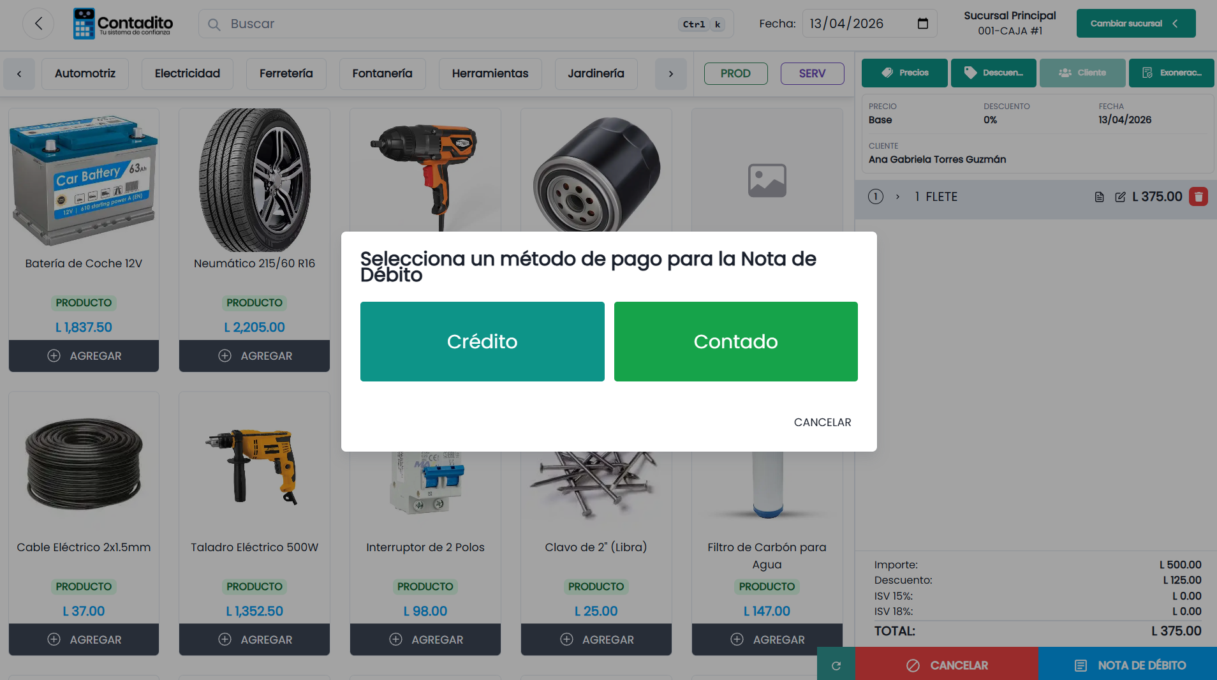The width and height of the screenshot is (1217, 680).
Task: Select the Ferretería category tab
Action: click(x=286, y=74)
